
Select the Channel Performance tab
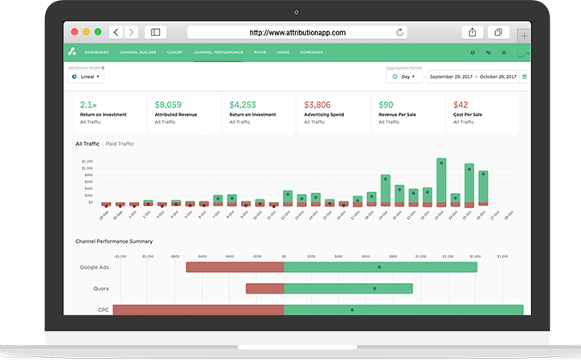(219, 52)
